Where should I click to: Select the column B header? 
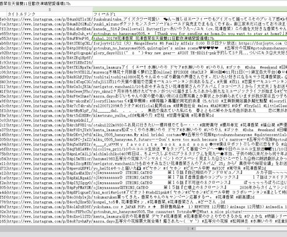click(50, 9)
